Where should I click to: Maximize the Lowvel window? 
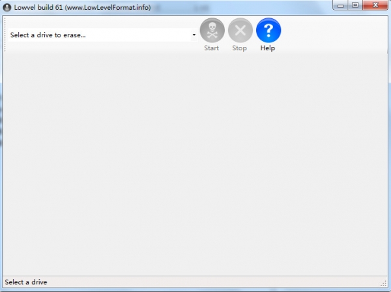click(x=355, y=5)
